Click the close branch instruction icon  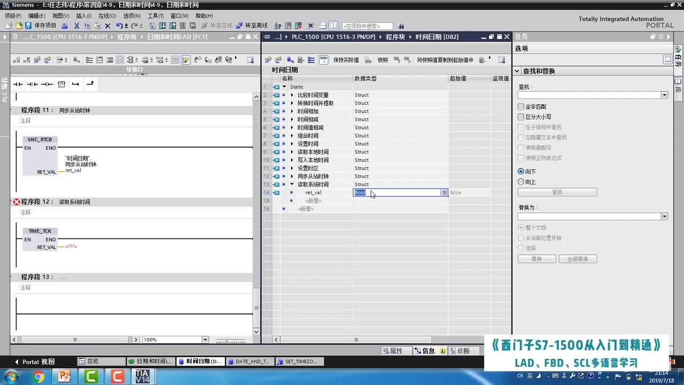90,84
